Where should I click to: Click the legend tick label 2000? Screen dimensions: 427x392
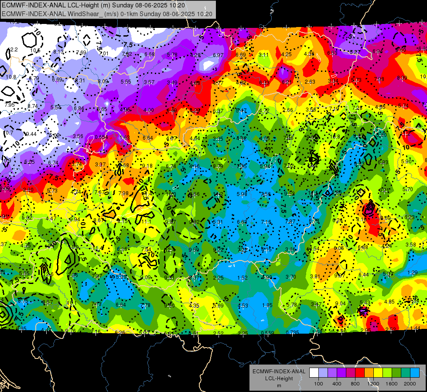pyautogui.click(x=410, y=384)
